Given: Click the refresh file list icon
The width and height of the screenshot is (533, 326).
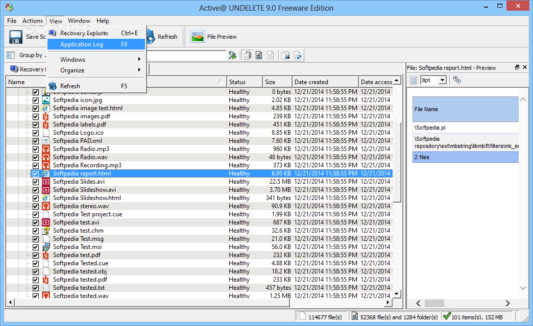Looking at the screenshot, I should [x=298, y=55].
